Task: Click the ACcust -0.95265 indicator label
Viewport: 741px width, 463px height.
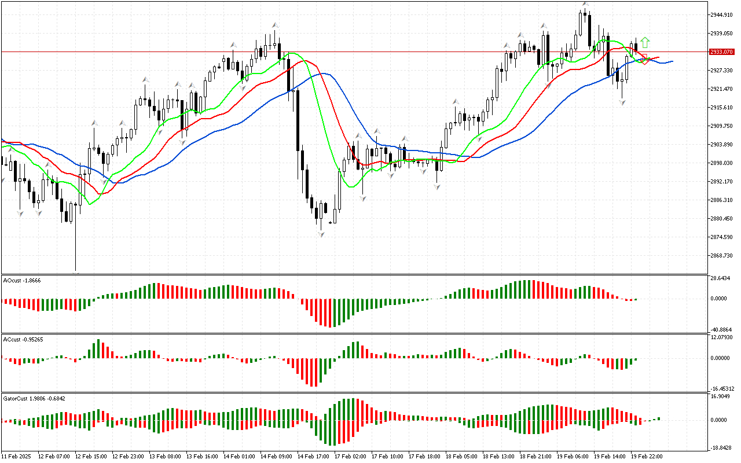Action: 24,339
